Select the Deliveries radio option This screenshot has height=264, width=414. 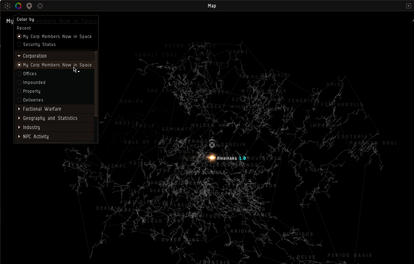click(x=55, y=100)
